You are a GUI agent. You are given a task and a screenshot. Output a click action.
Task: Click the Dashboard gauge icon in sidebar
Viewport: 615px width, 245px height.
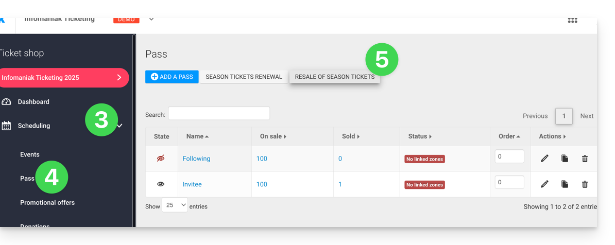[6, 102]
